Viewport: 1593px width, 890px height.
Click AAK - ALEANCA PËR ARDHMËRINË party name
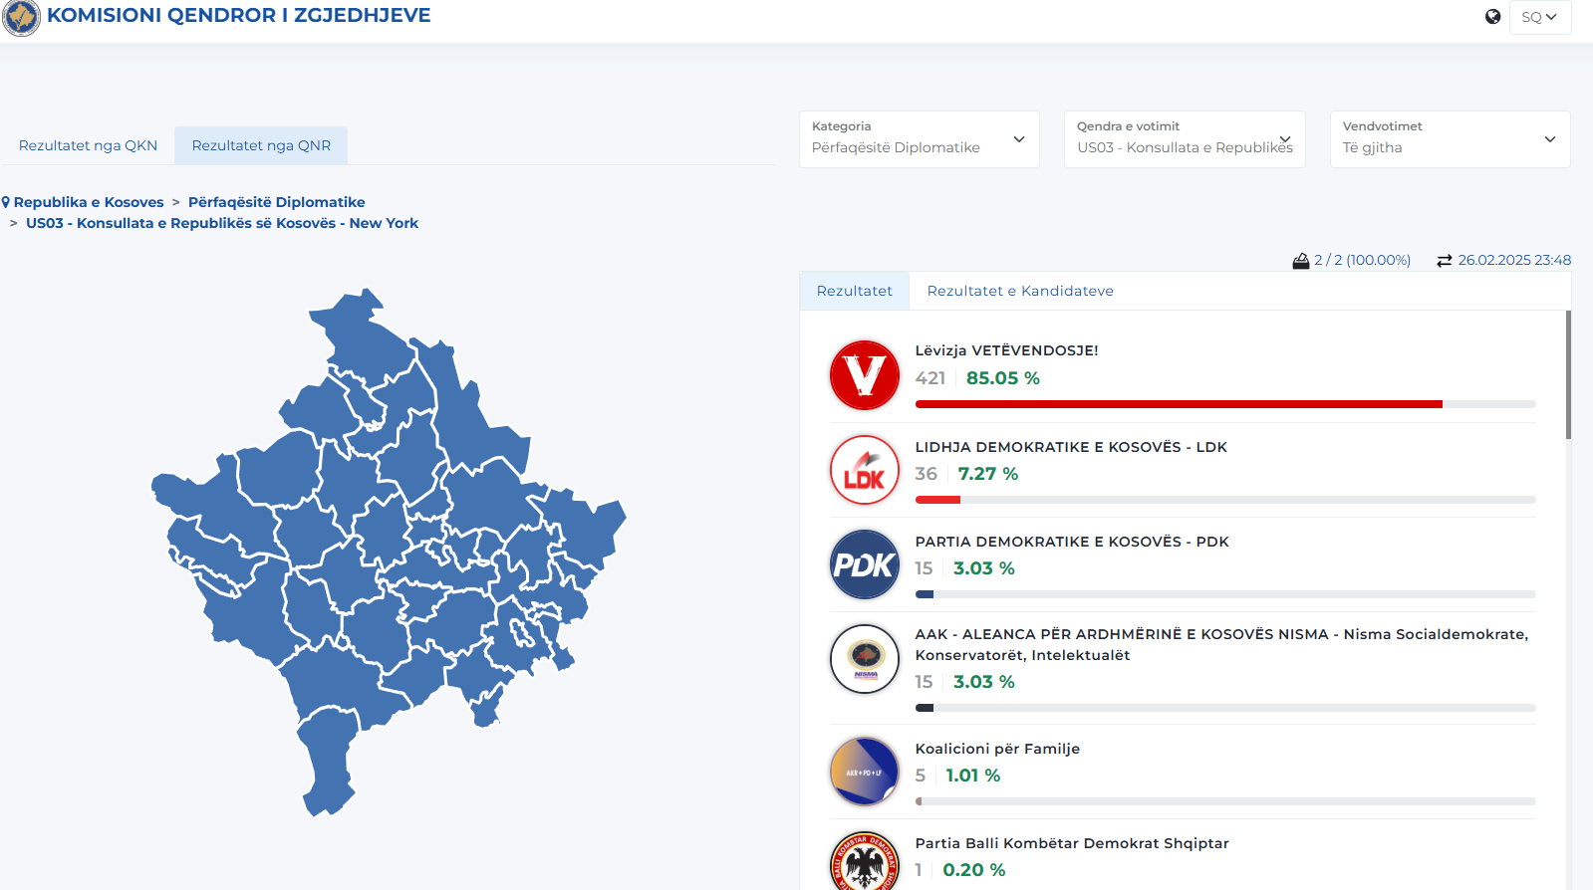1221,644
